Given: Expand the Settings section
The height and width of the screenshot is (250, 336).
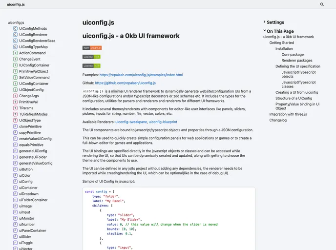Looking at the screenshot, I should (x=273, y=22).
